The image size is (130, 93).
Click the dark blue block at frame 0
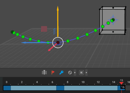tap(7, 88)
